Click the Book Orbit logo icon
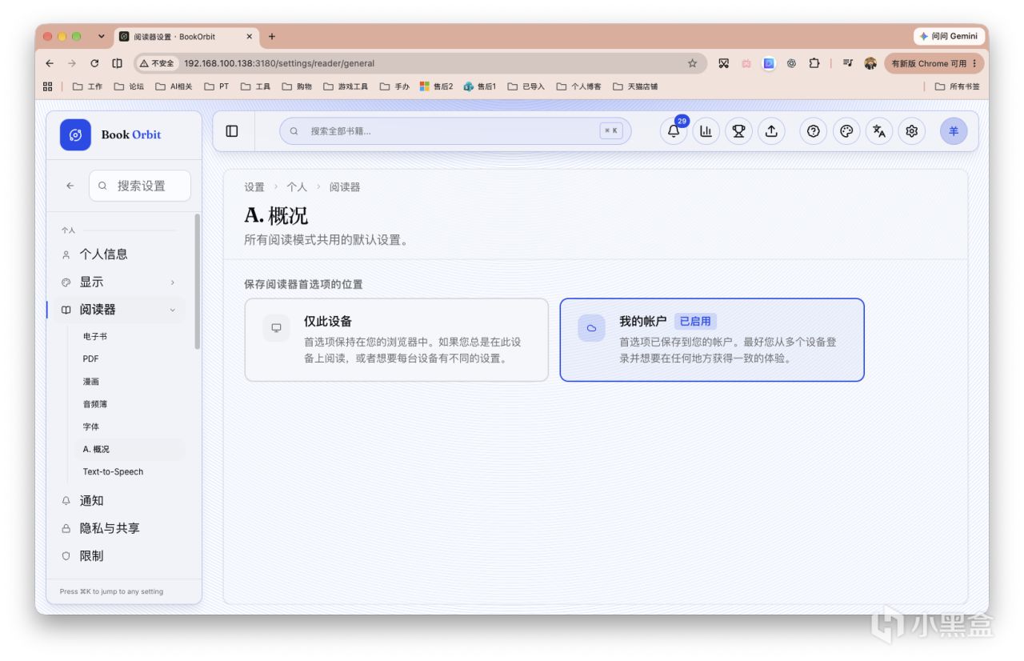The width and height of the screenshot is (1024, 661). [x=75, y=134]
